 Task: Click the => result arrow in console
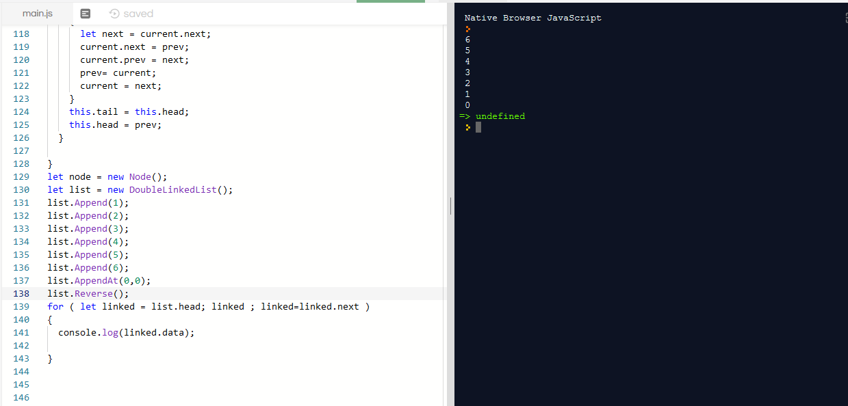coord(465,116)
